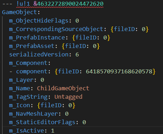The width and height of the screenshot is (163, 134).
Task: Click the m_Icon key
Action: 19,105
